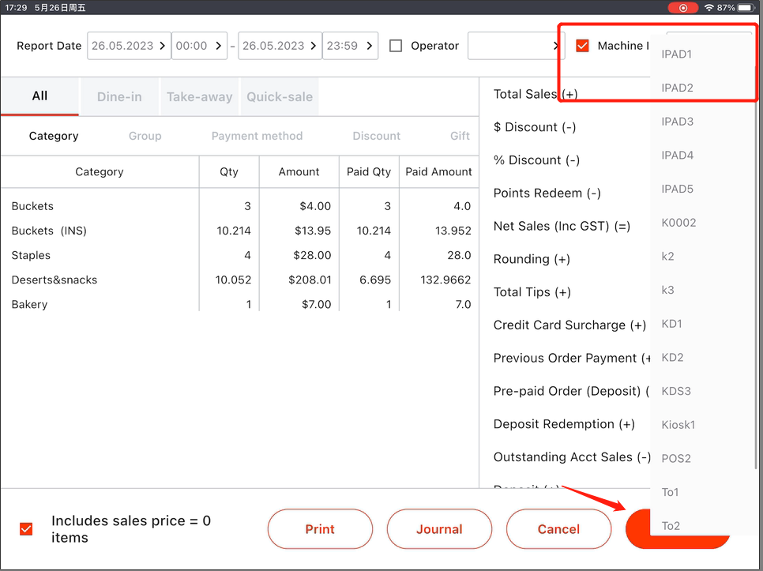763x571 pixels.
Task: Open the end date 26.05.2023 picker
Action: coord(280,46)
